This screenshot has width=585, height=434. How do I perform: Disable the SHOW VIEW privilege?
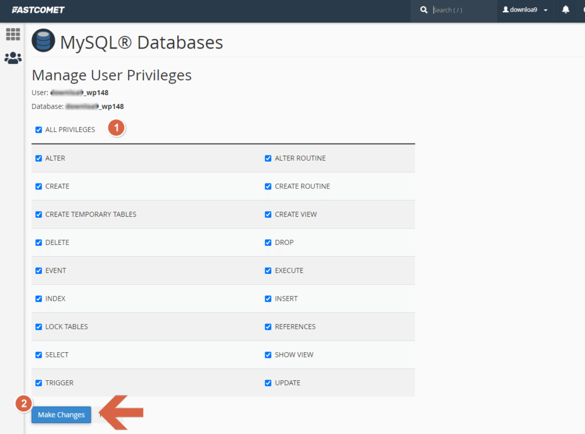pyautogui.click(x=268, y=355)
